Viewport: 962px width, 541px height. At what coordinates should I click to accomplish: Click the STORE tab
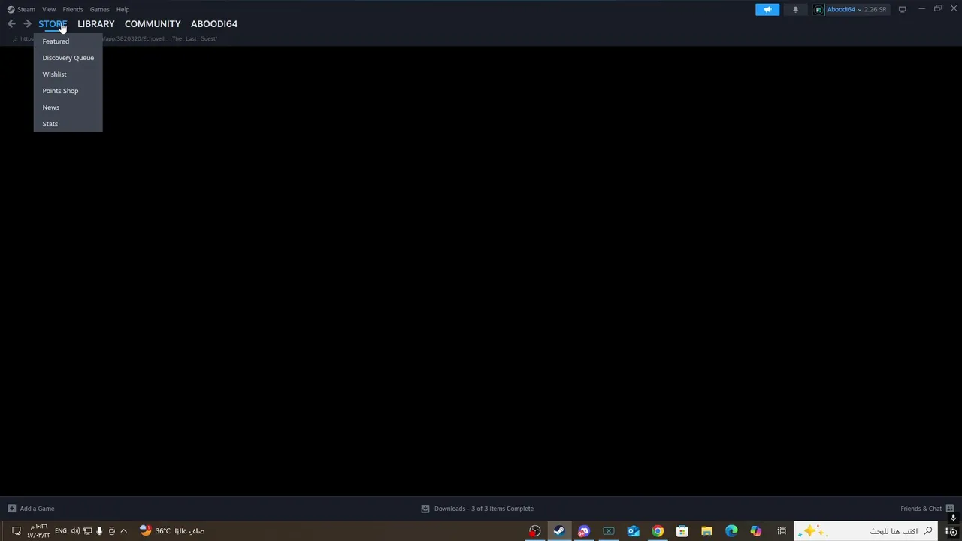(x=53, y=24)
